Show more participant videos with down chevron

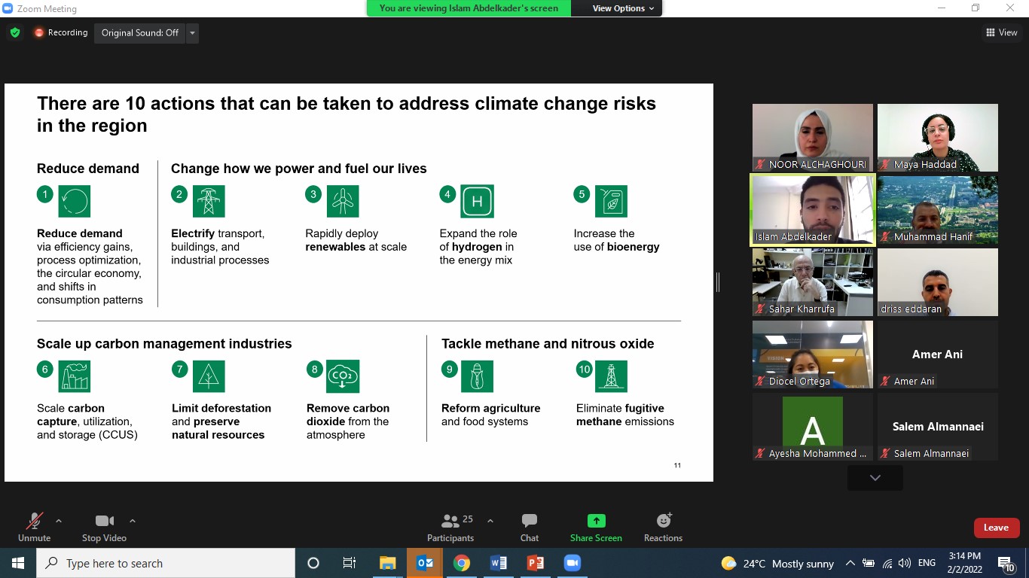pyautogui.click(x=875, y=478)
